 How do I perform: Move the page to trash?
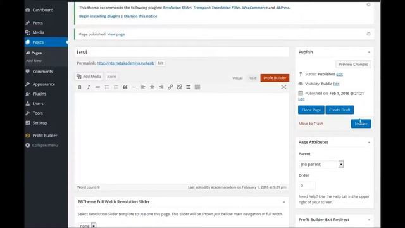coord(311,123)
